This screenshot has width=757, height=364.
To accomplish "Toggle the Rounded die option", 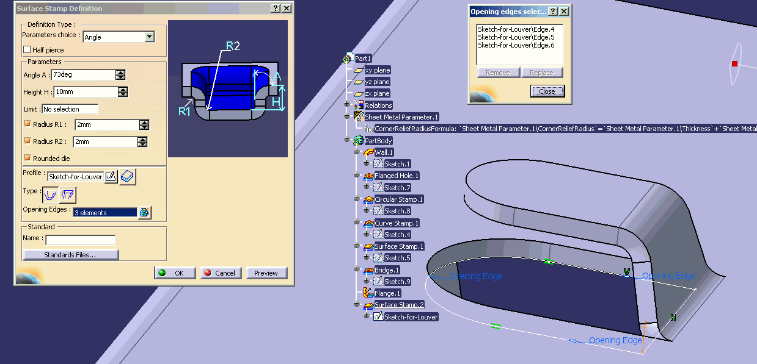I will tap(27, 158).
